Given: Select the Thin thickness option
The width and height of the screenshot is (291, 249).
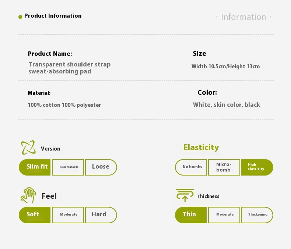Looking at the screenshot, I should pos(191,215).
